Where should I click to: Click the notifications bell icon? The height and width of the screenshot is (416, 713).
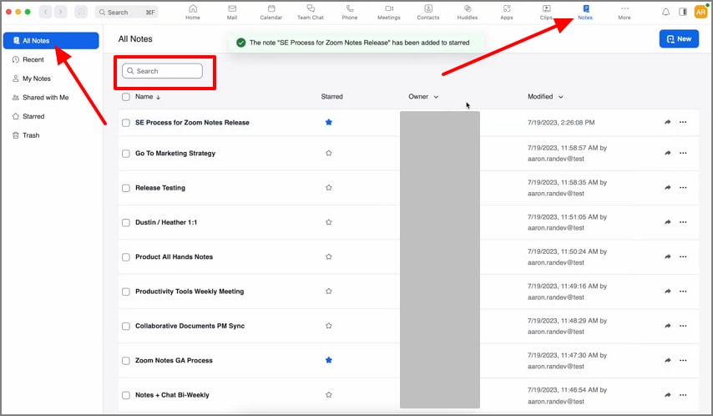[x=665, y=12]
